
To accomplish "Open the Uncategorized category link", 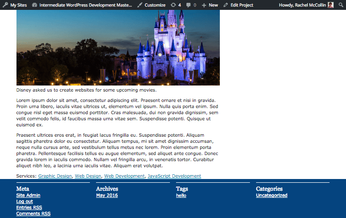I will 271,195.
